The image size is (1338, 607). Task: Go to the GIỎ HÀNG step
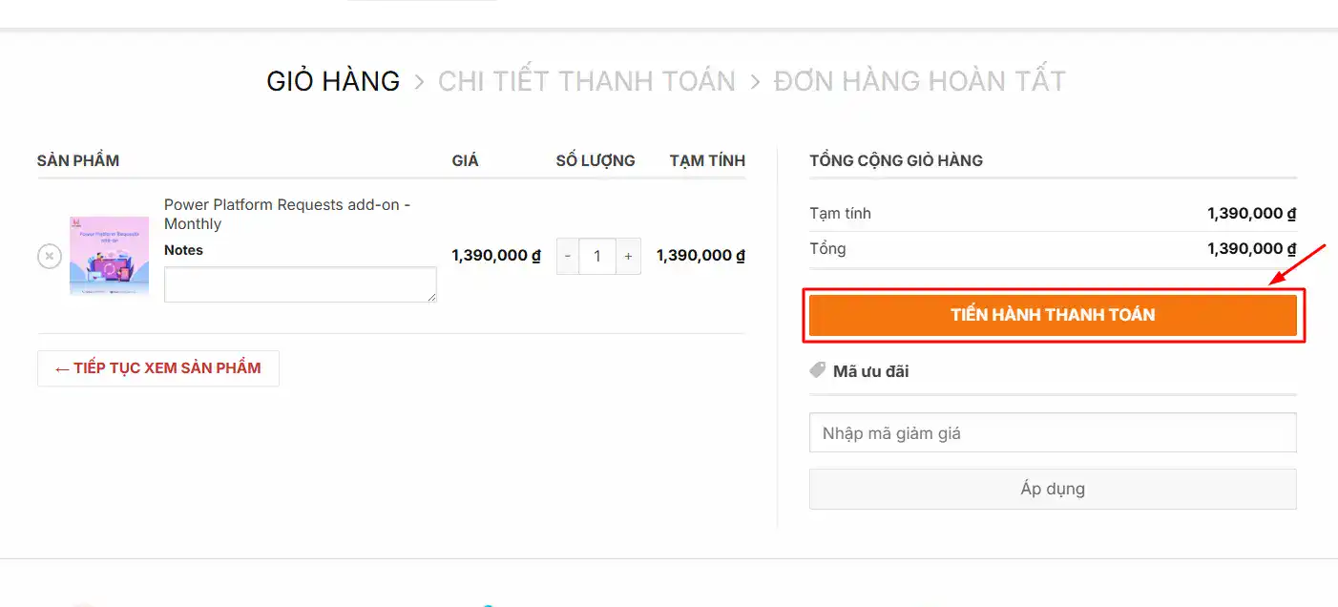333,82
